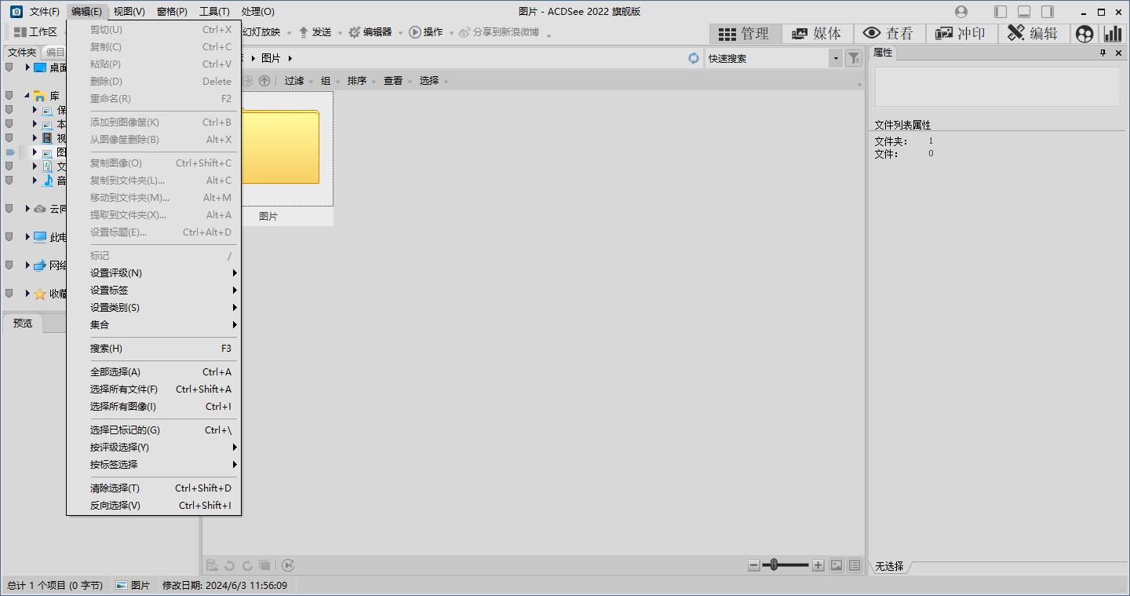
Task: Click 清除选择(T) menu entry
Action: tap(154, 488)
